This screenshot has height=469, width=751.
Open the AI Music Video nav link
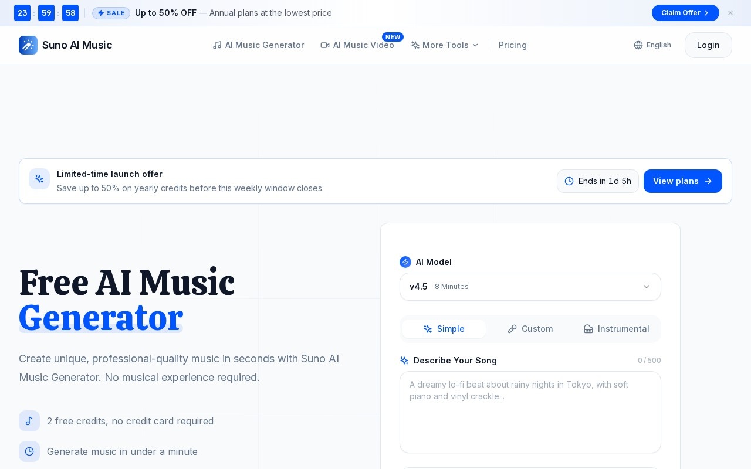[357, 45]
